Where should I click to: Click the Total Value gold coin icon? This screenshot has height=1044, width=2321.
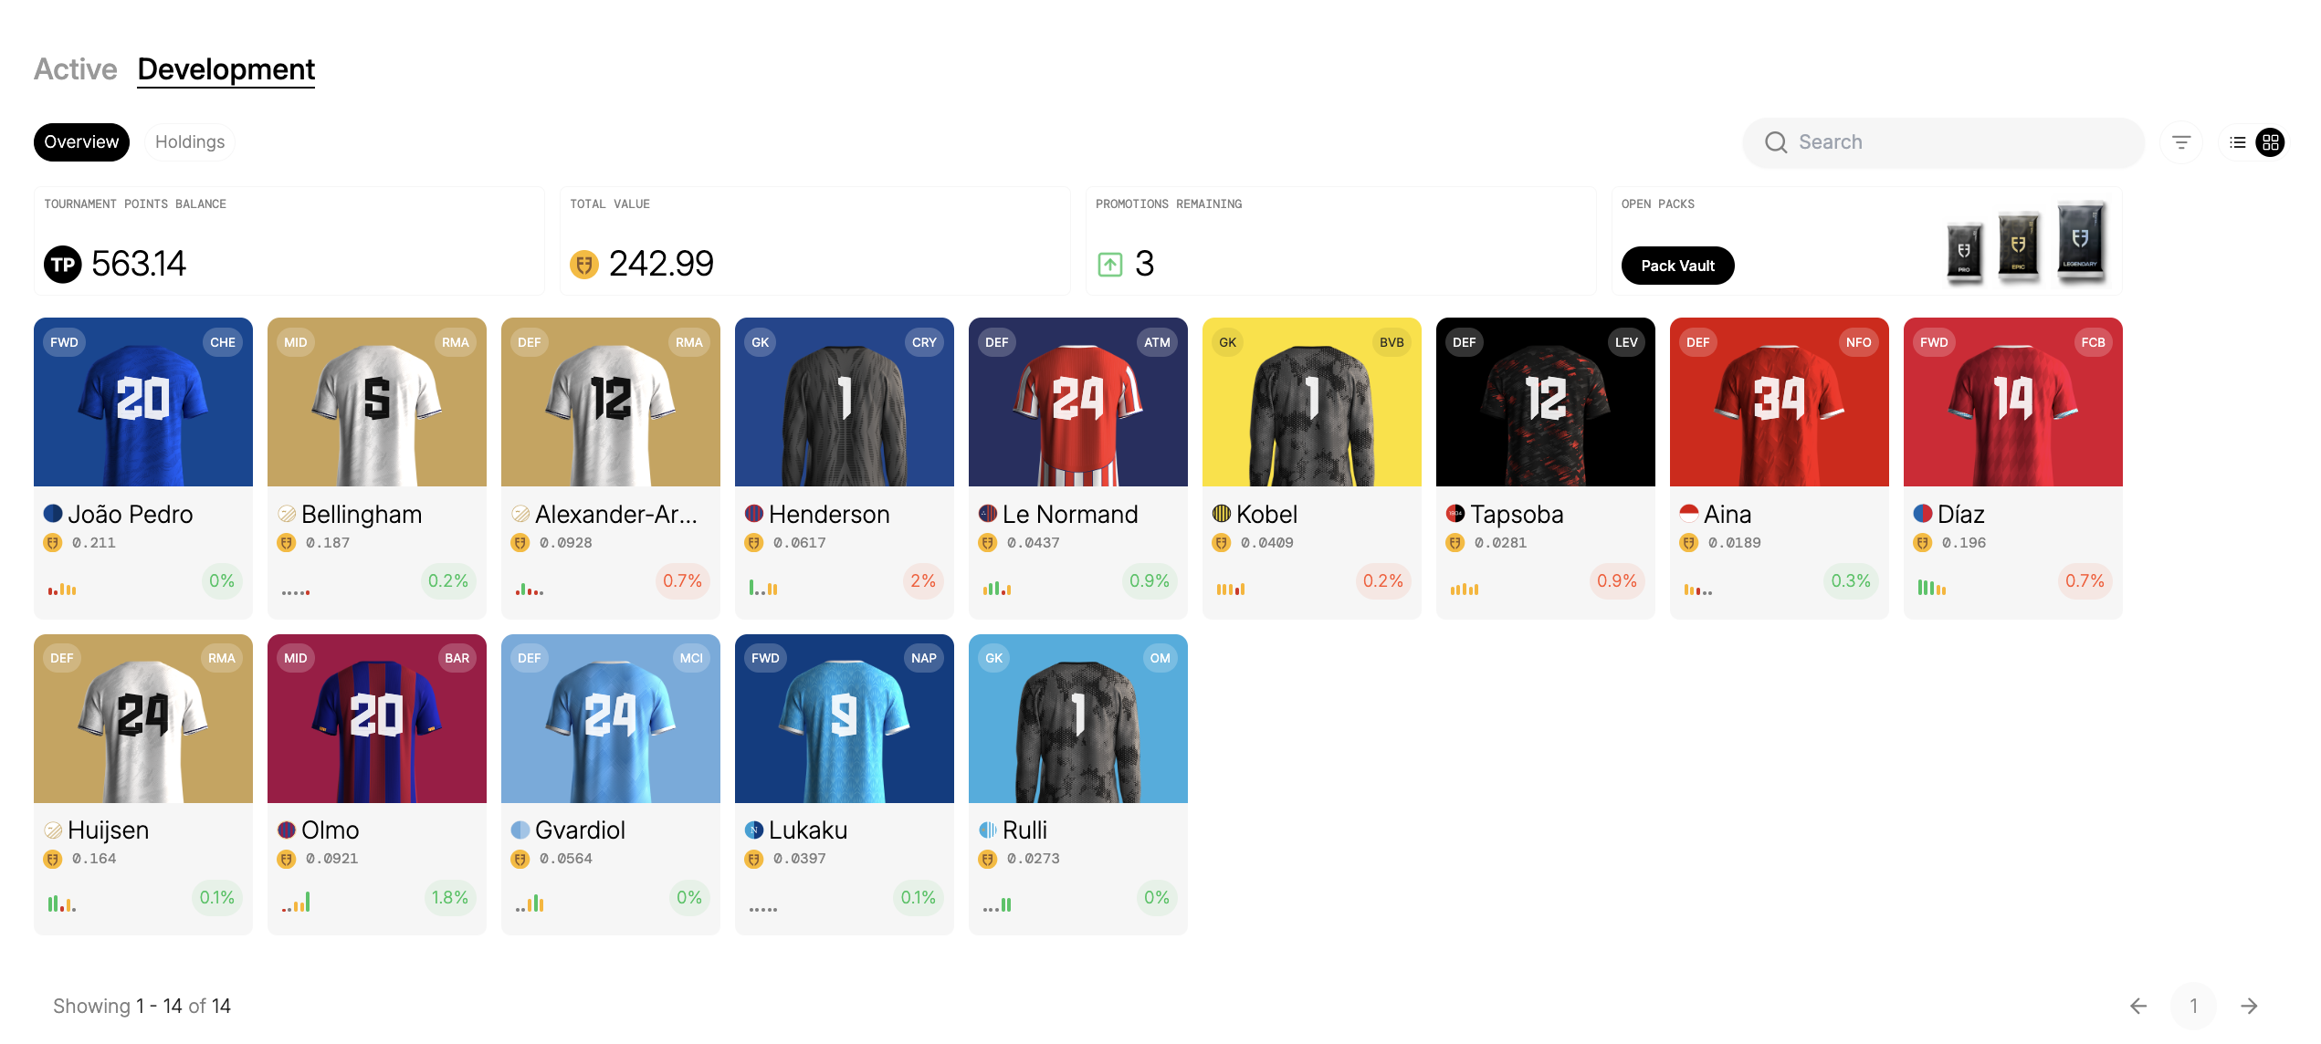(584, 265)
